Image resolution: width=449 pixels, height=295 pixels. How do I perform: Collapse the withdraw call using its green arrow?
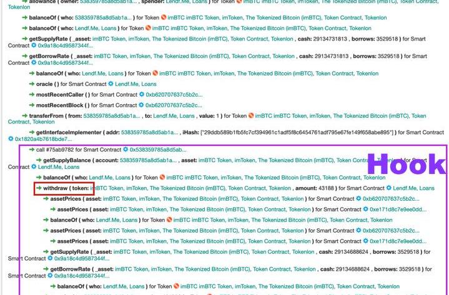tap(39, 188)
